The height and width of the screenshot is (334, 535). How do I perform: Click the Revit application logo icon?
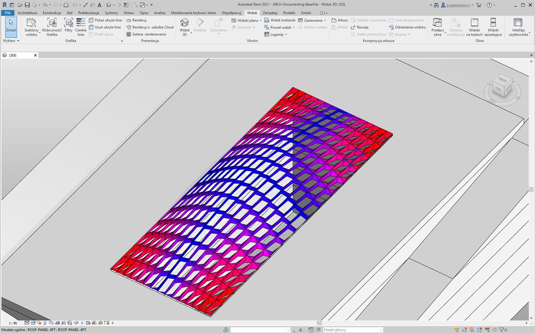(5, 5)
